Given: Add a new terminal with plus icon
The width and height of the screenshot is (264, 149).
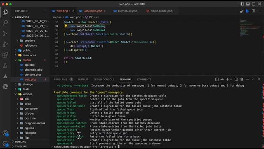Looking at the screenshot, I should pos(227,79).
